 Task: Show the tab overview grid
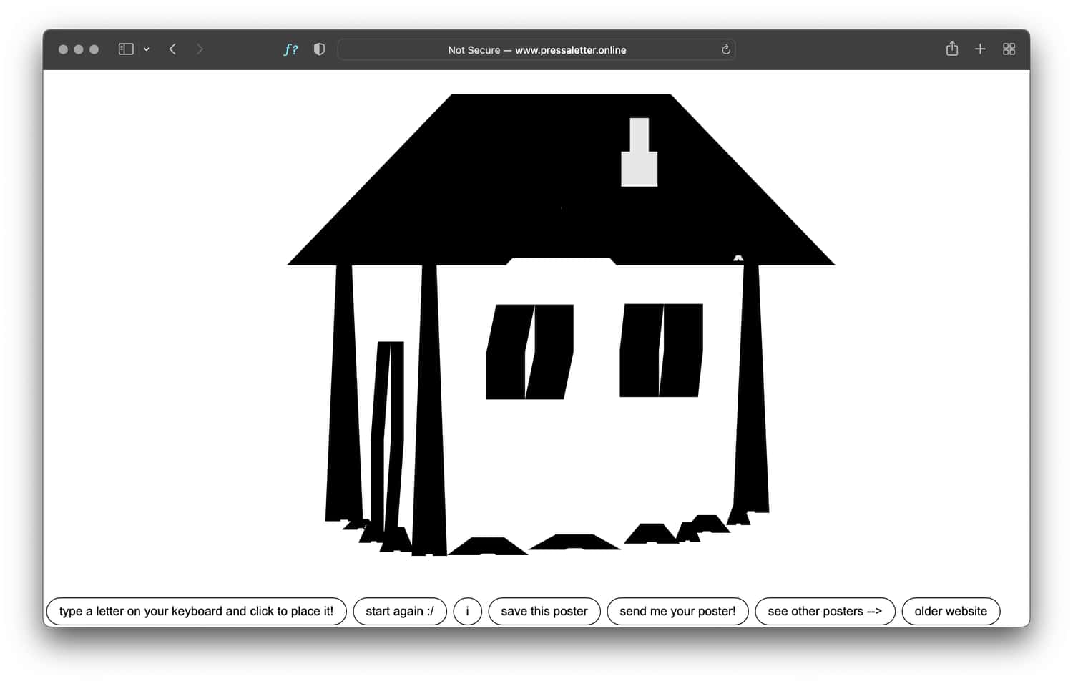click(x=1009, y=49)
